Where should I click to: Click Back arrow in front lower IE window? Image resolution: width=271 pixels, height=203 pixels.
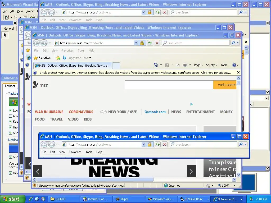(44, 144)
